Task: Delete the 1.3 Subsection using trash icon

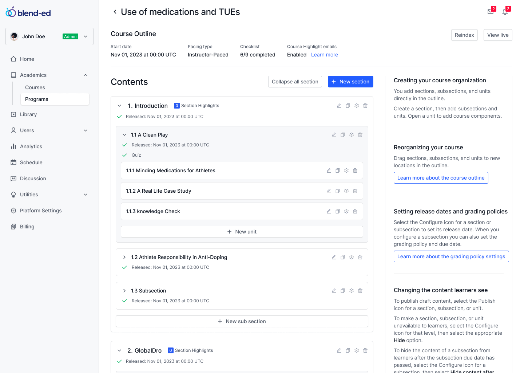Action: 360,291
